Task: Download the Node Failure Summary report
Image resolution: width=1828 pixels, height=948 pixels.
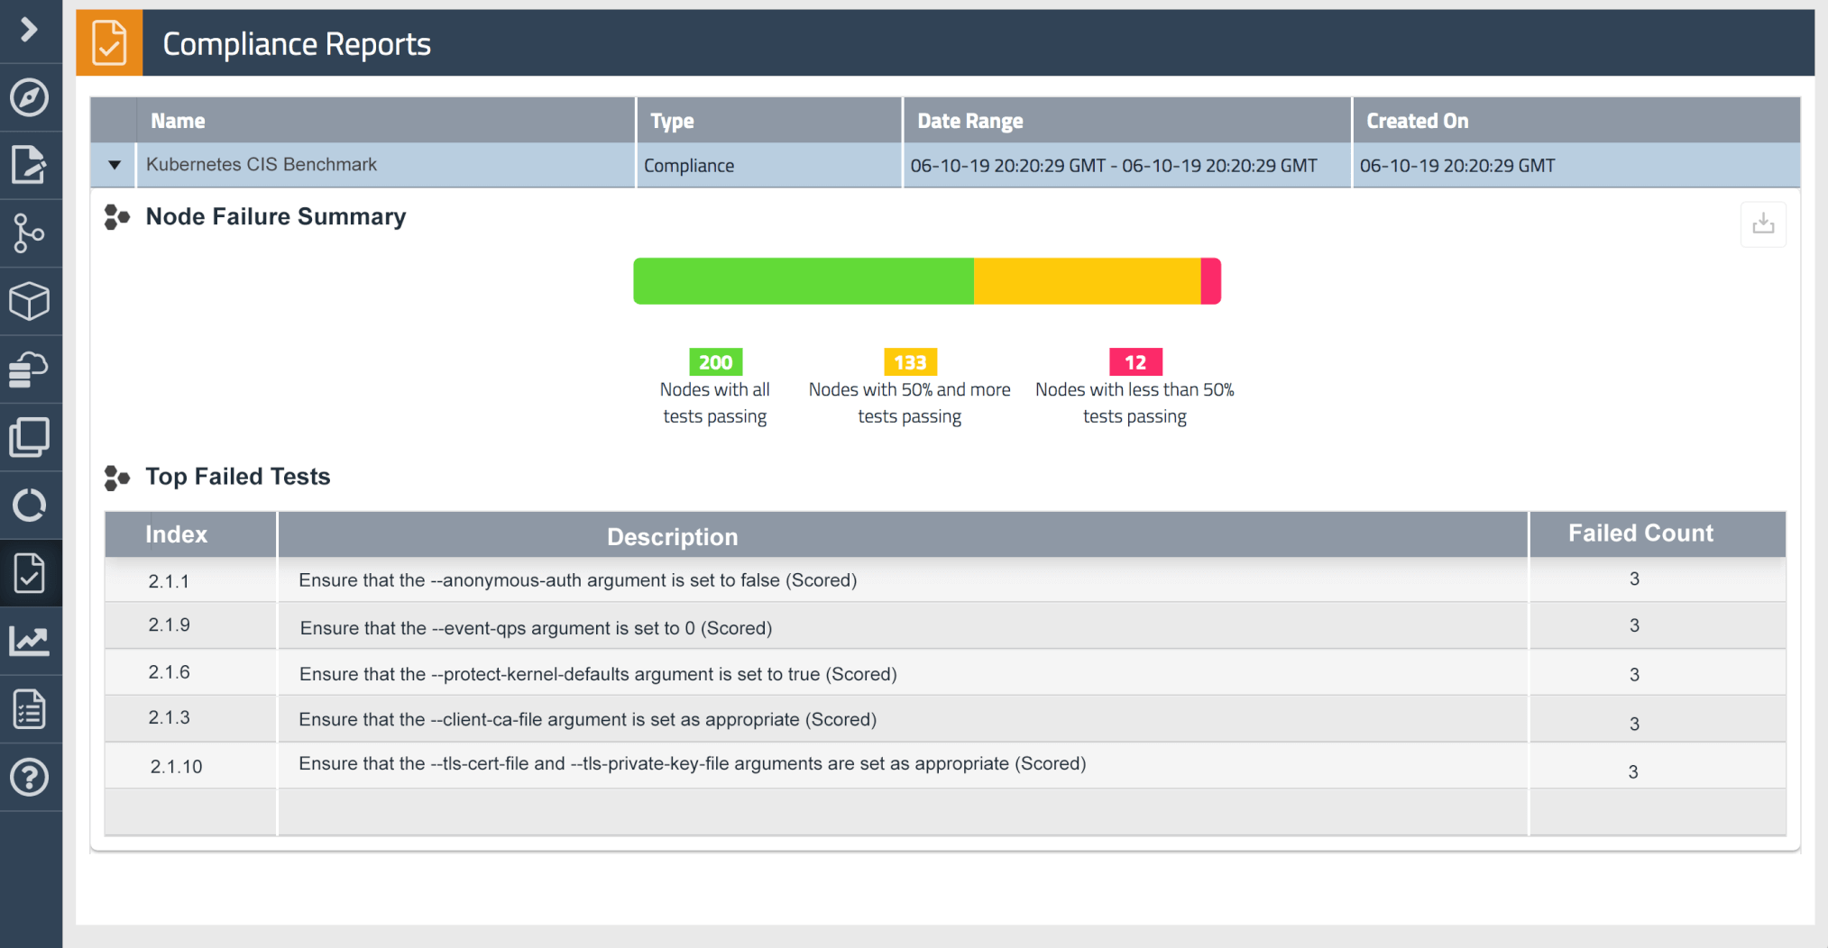Action: pos(1763,223)
